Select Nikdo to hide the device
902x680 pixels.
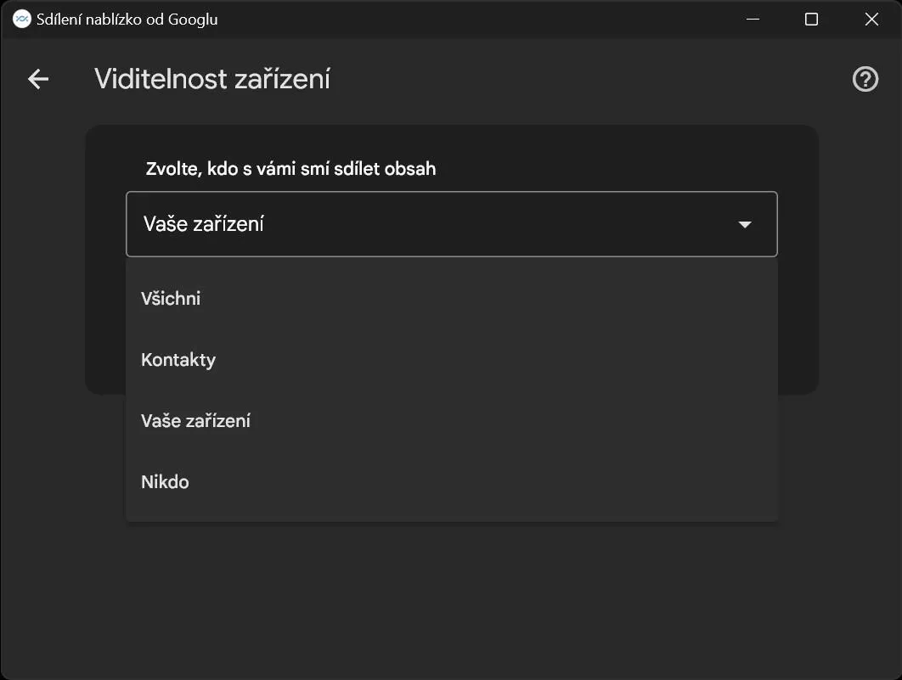point(452,481)
